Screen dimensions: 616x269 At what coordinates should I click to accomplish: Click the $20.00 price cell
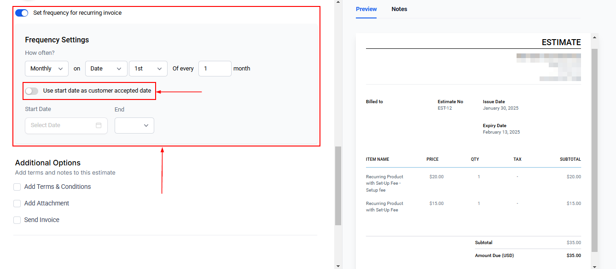tap(436, 177)
